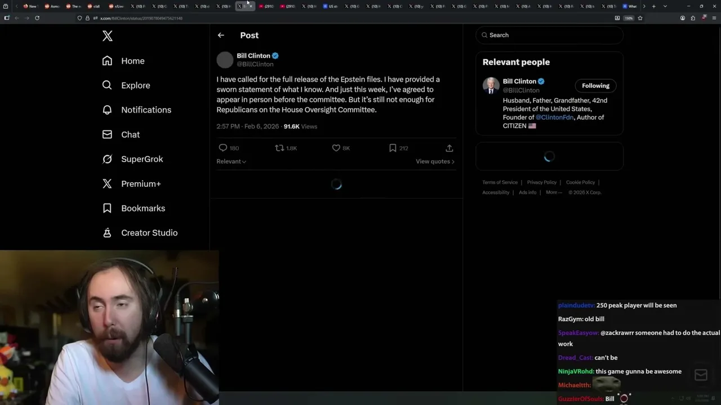
Task: Open Terms of Service link
Action: tap(500, 182)
